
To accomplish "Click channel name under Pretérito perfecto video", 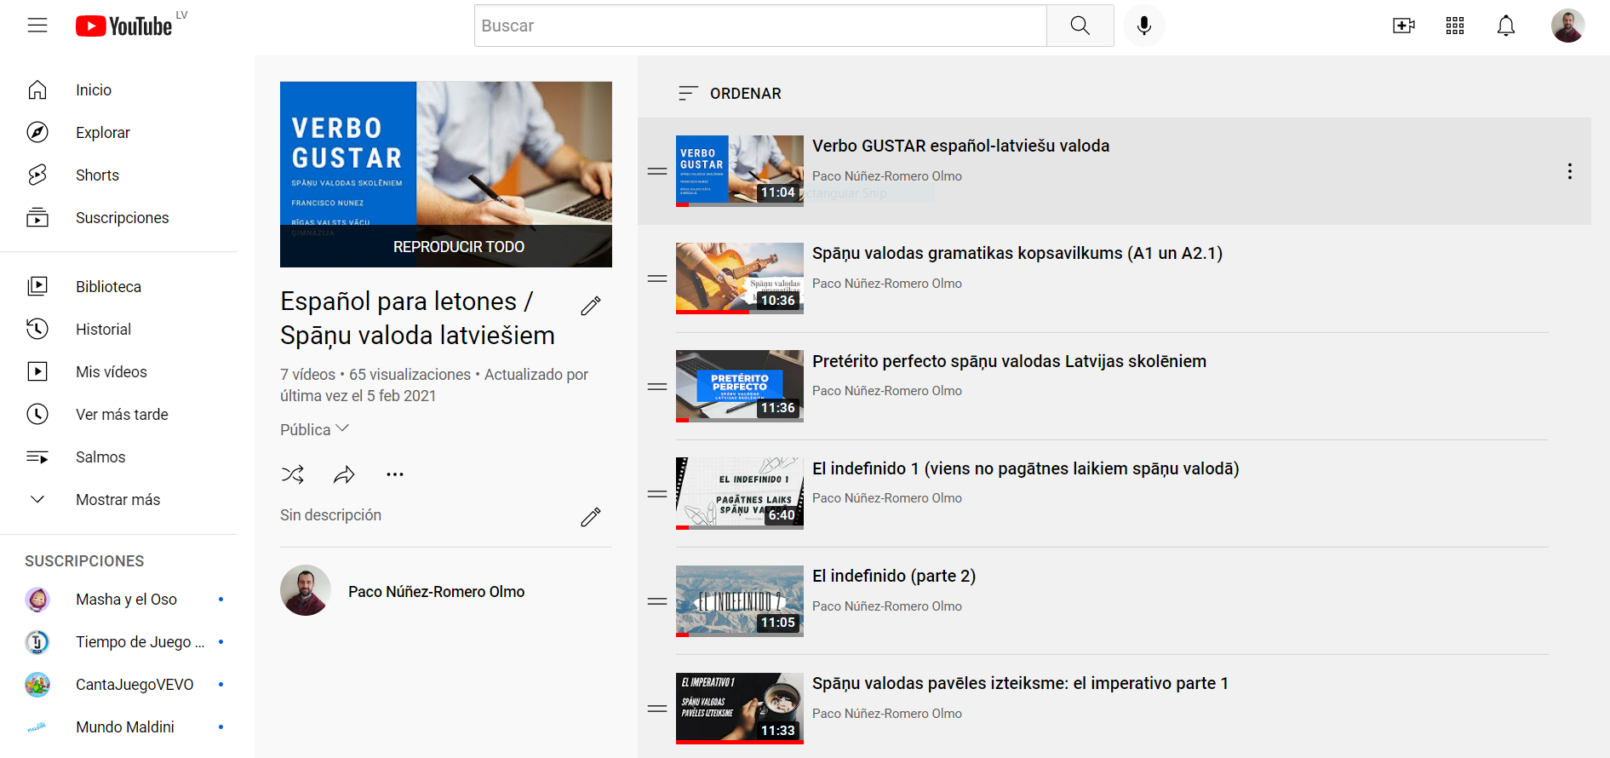I will (887, 391).
